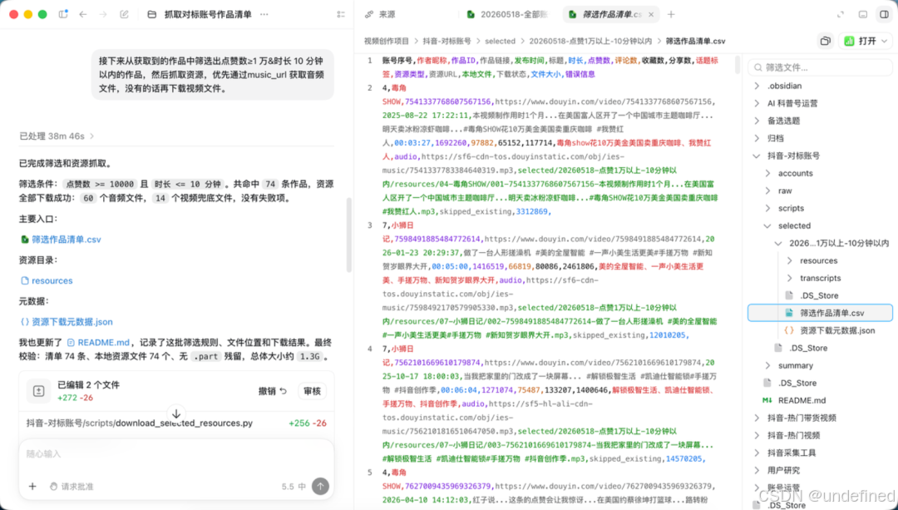
Task: Expand the AI 科普号运营 folder
Action: point(757,103)
